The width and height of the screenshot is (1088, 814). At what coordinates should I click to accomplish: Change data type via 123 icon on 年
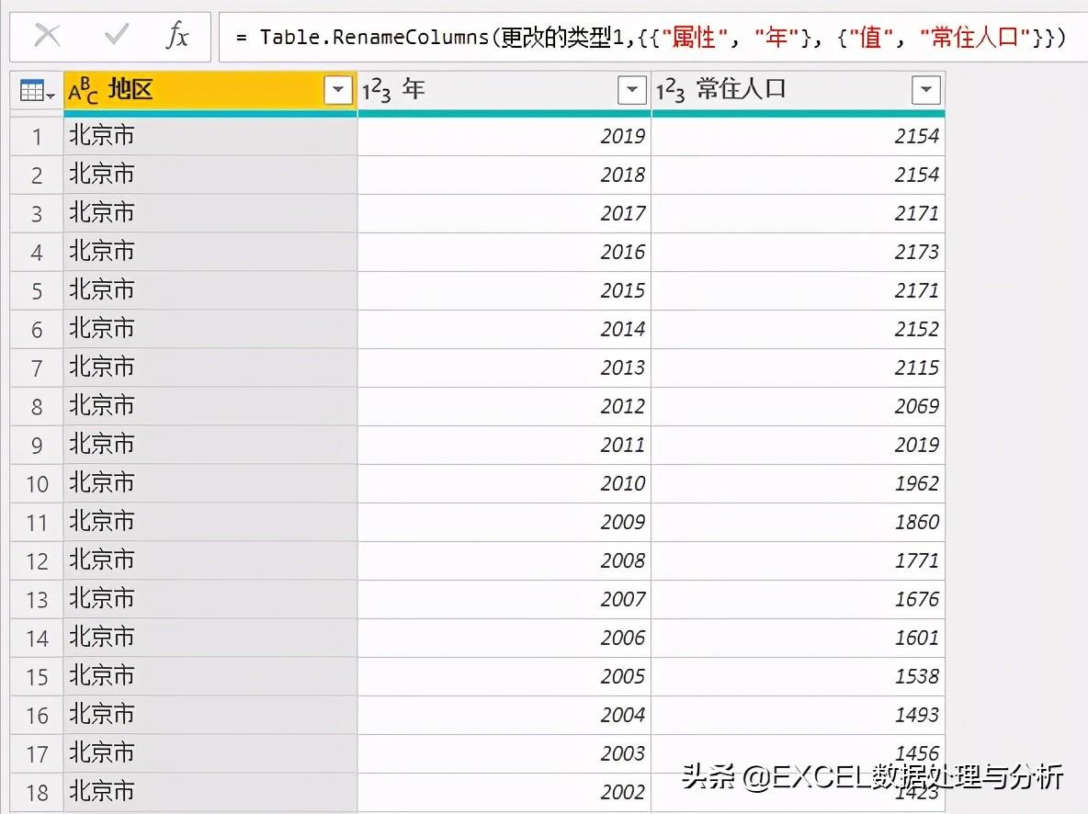[377, 90]
